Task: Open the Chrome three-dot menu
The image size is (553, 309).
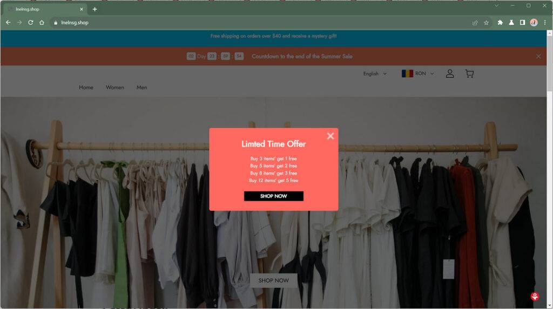Action: [x=545, y=23]
